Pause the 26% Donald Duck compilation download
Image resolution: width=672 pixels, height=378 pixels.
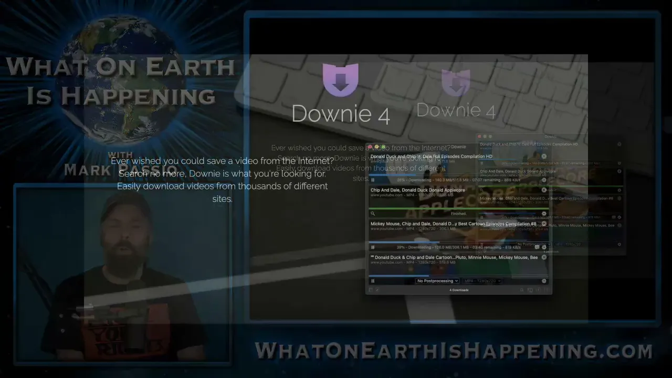point(373,180)
